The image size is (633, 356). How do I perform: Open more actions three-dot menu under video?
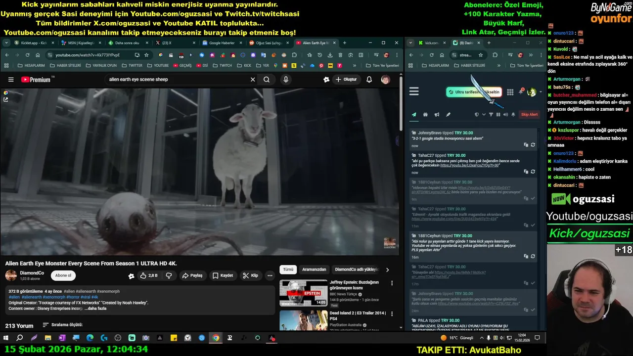tap(270, 275)
